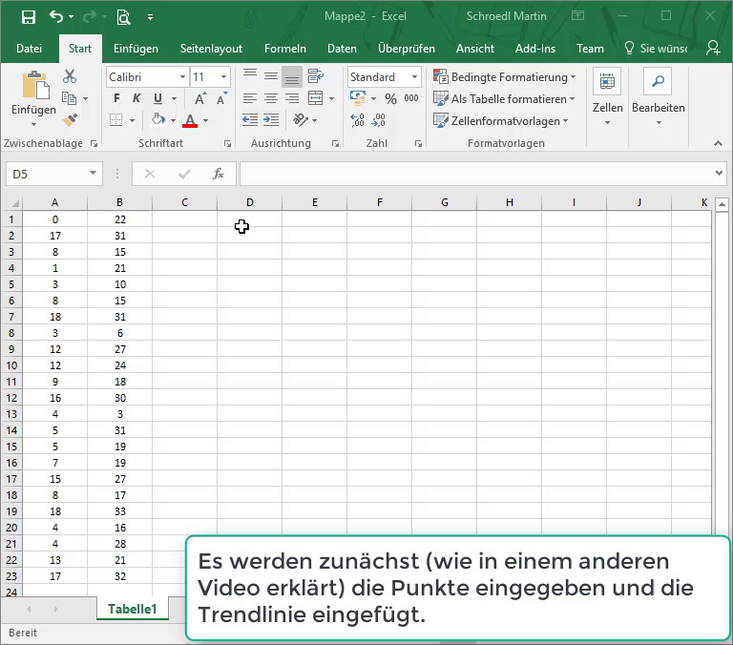Increase cell indent

271,120
